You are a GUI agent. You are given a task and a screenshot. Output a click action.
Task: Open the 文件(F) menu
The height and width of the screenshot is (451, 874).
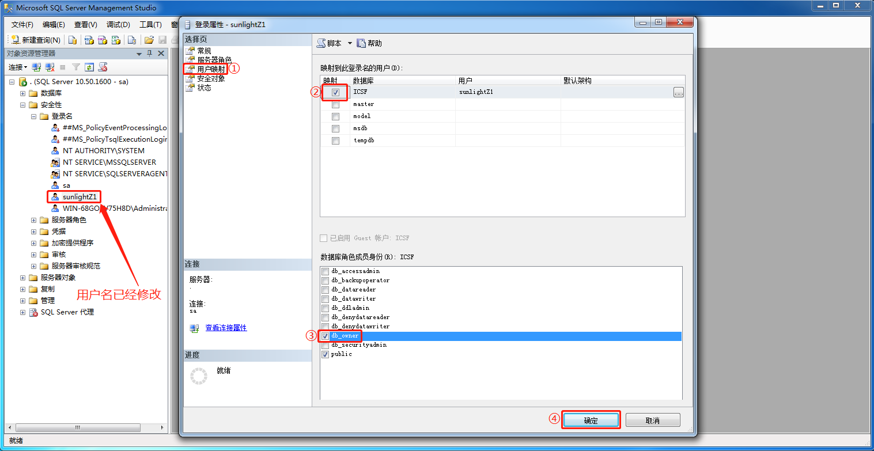[22, 25]
